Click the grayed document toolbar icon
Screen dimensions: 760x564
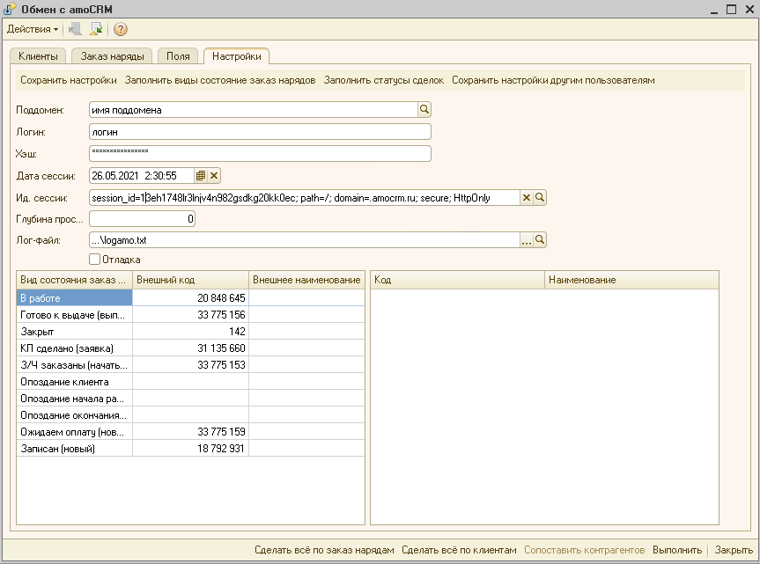(x=75, y=29)
